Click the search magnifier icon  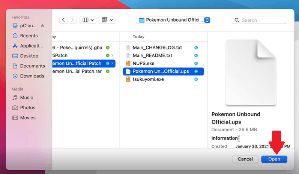[x=237, y=20]
